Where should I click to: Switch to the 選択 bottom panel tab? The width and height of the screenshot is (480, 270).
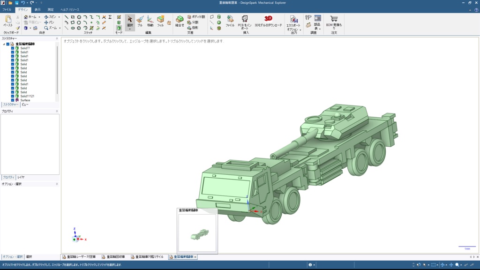29,257
